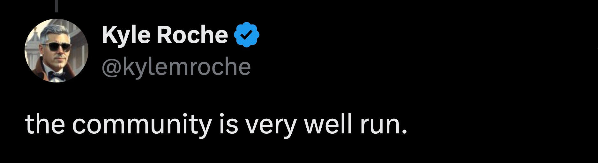Click the blue verified checkmark badge
The height and width of the screenshot is (163, 598).
click(247, 35)
